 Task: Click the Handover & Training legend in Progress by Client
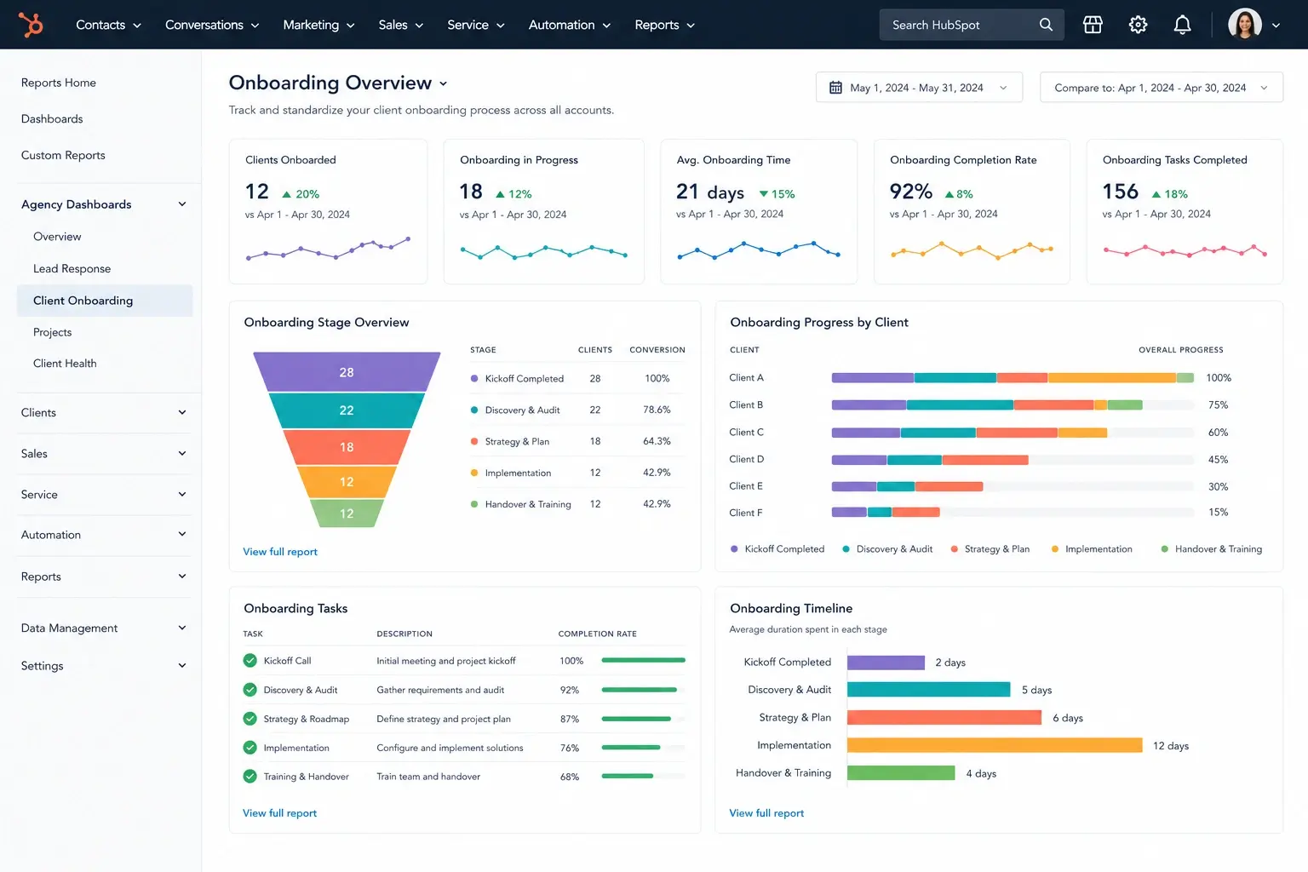[1211, 549]
